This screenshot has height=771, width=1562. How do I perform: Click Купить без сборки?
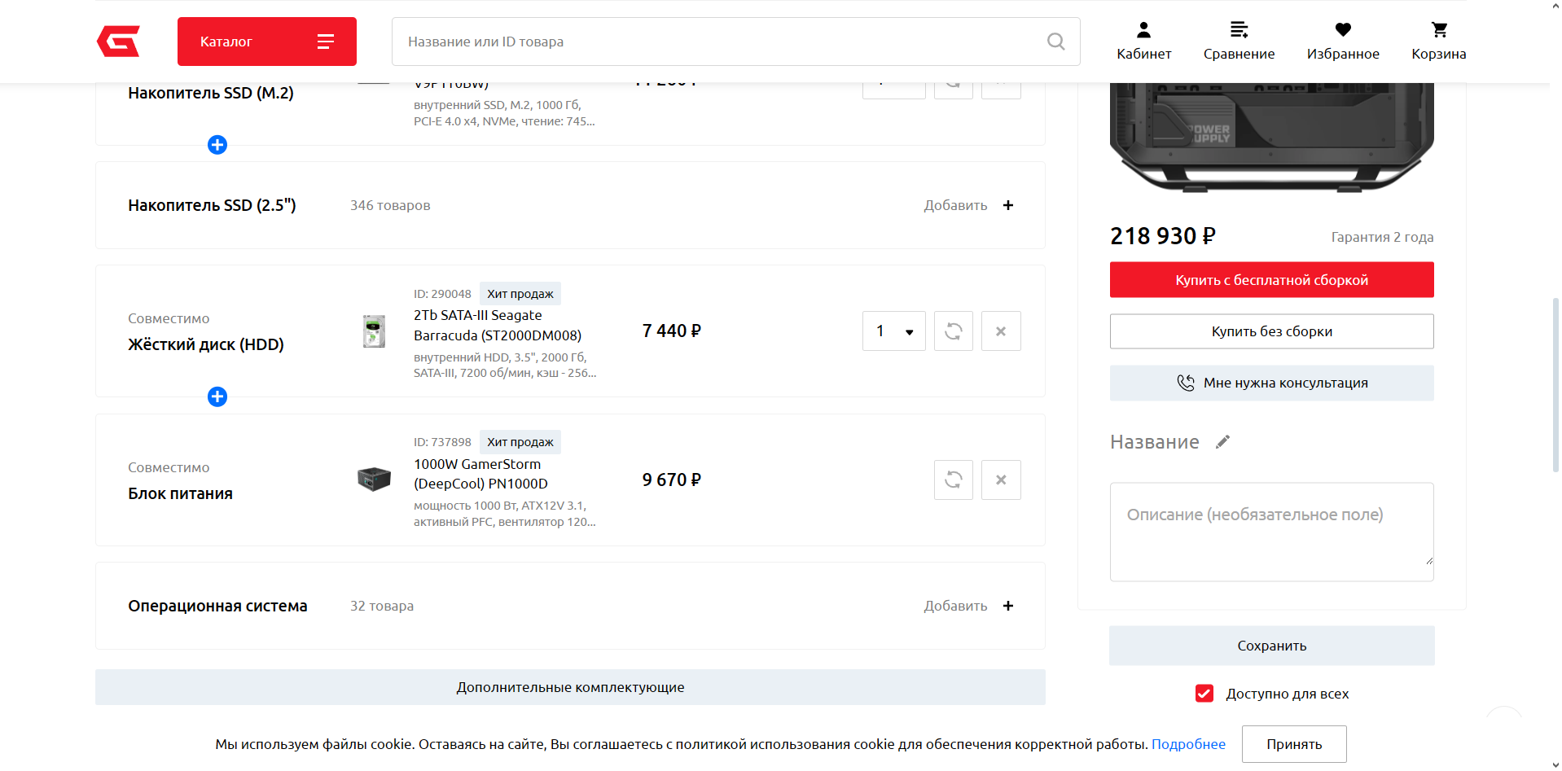point(1271,331)
